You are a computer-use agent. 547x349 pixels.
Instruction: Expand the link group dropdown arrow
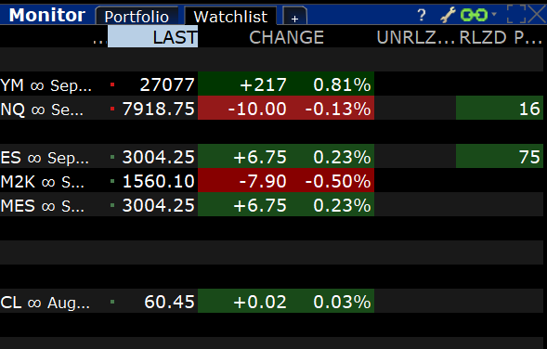(494, 14)
